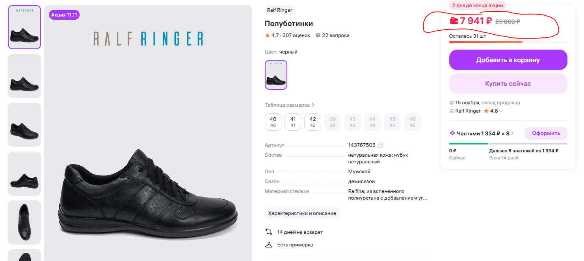This screenshot has width=584, height=261.
Task: Click the store icon beside seller Ralf Ringer
Action: coord(452,111)
